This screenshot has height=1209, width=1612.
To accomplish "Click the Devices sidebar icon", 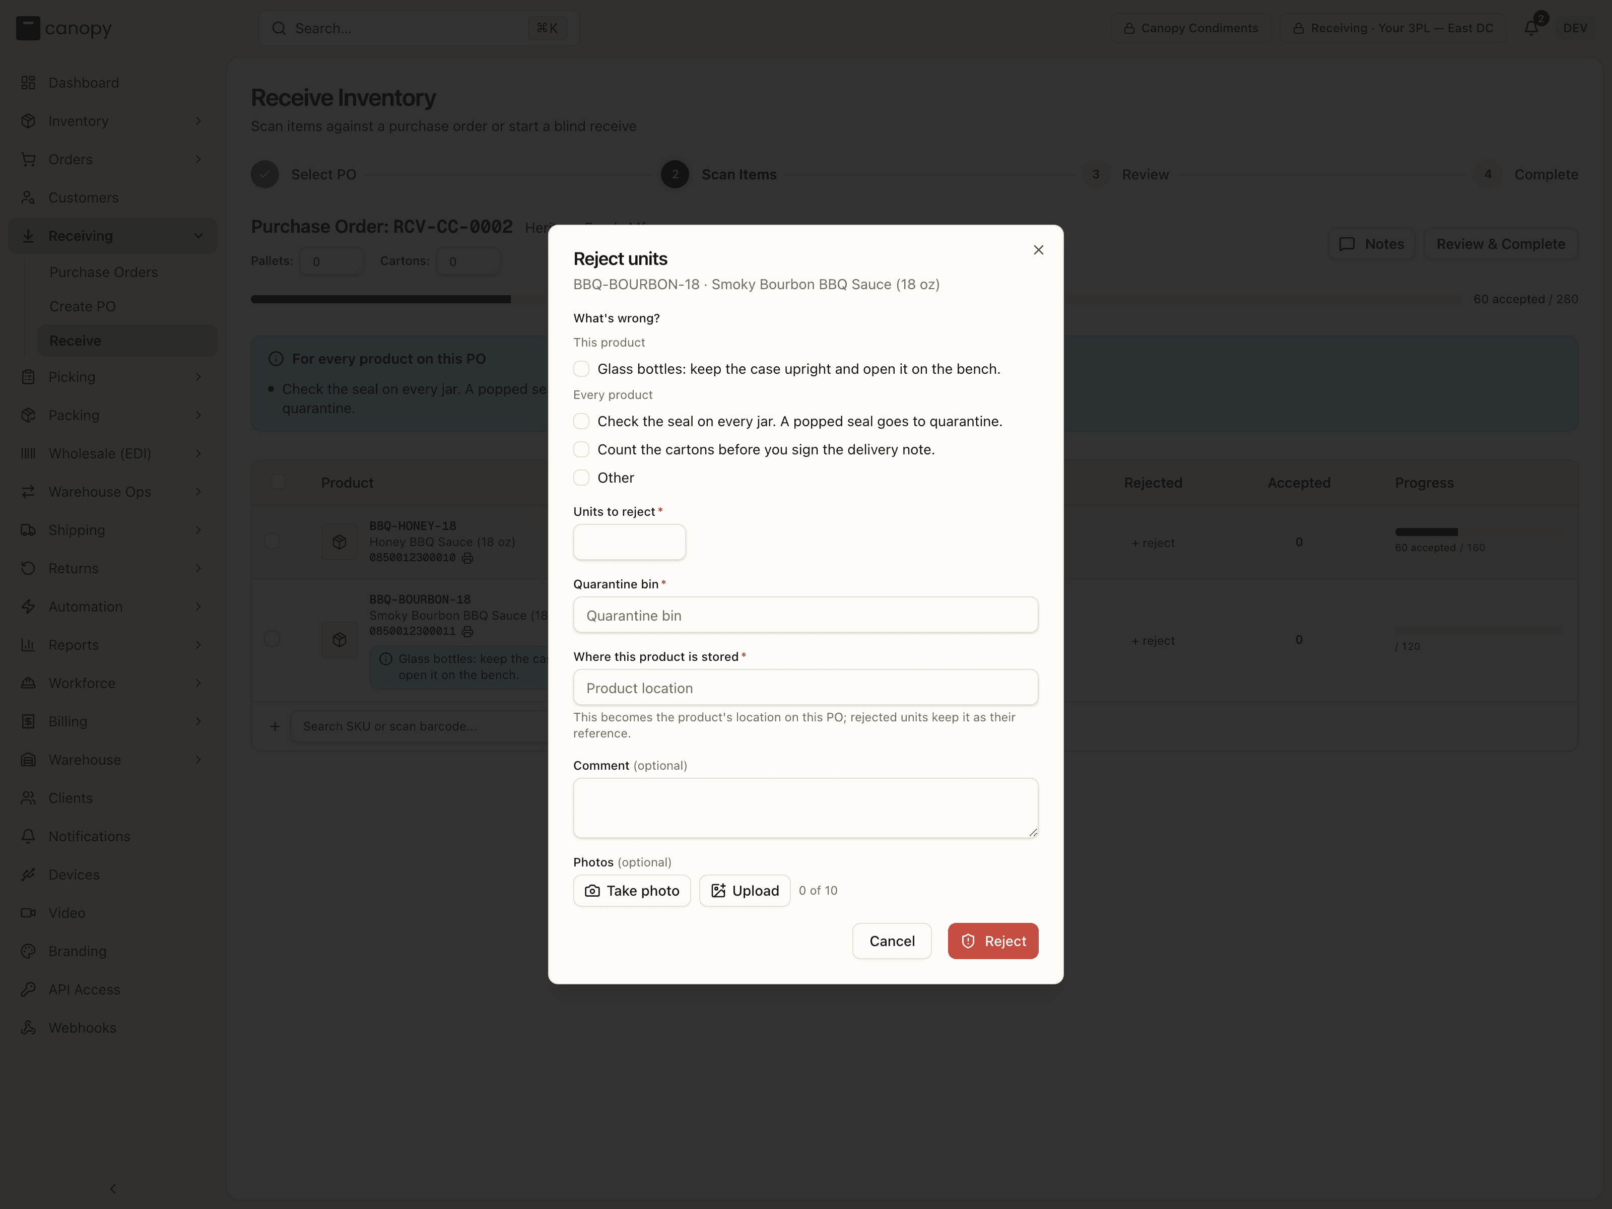I will coord(28,875).
